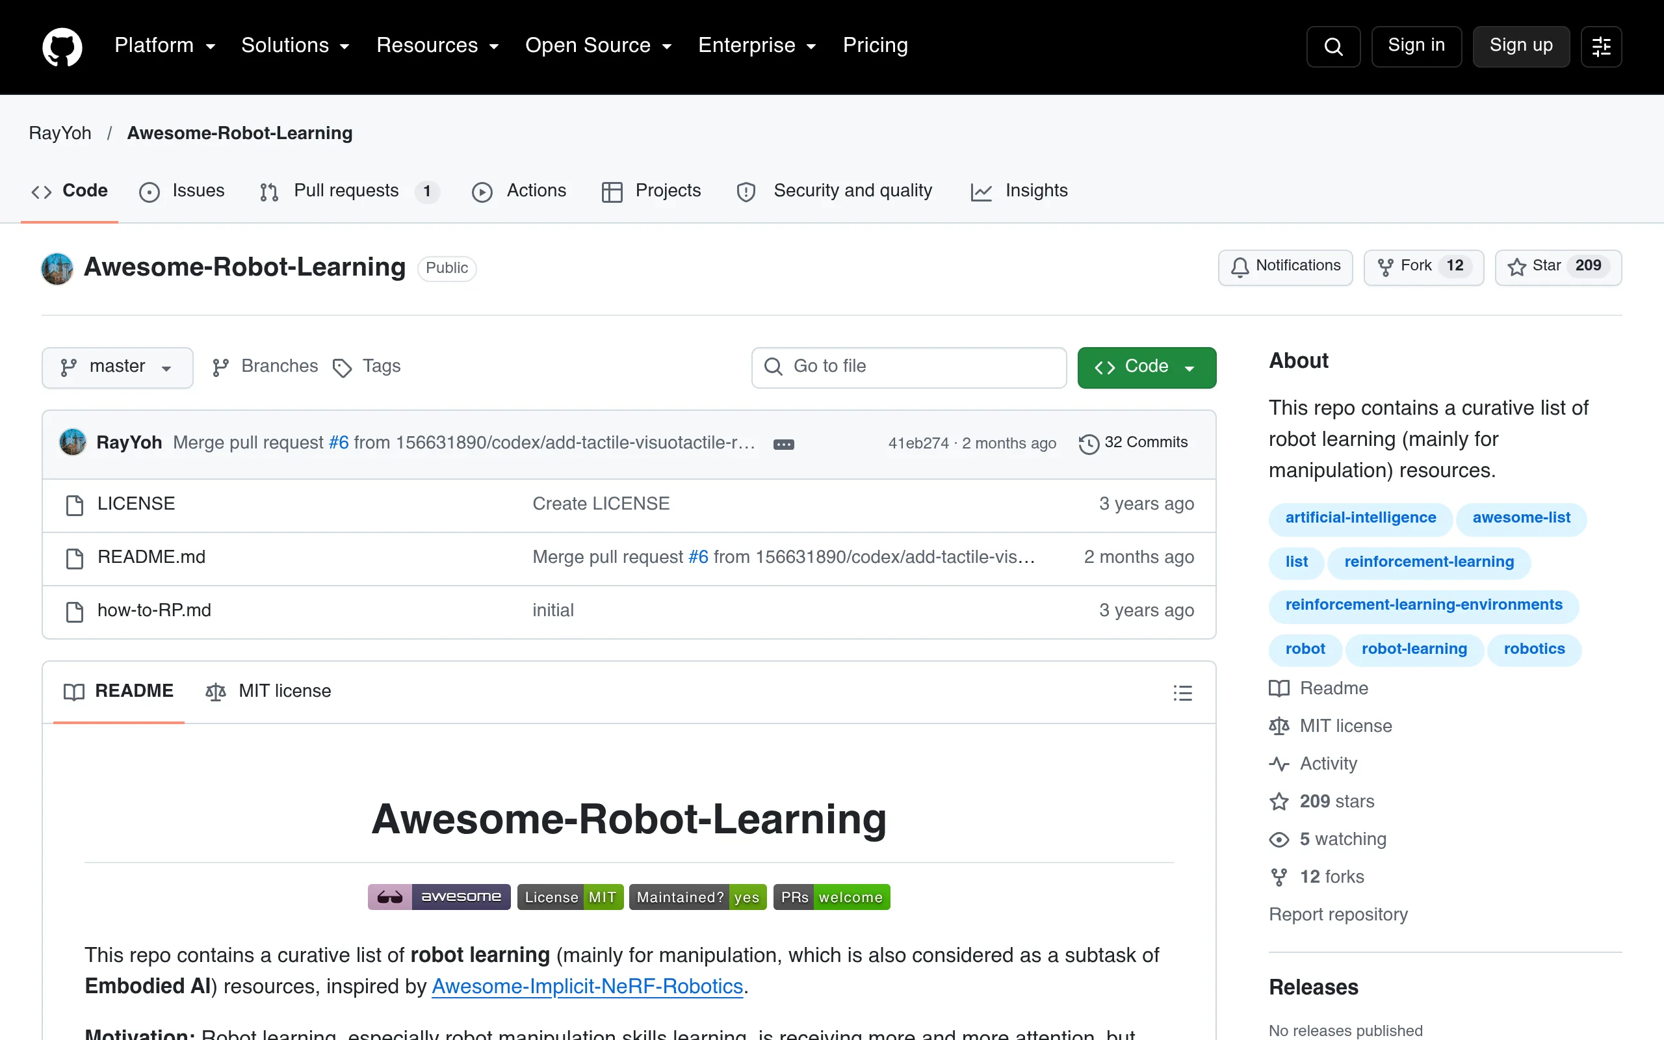Open the README.md file
This screenshot has width=1664, height=1040.
[151, 557]
